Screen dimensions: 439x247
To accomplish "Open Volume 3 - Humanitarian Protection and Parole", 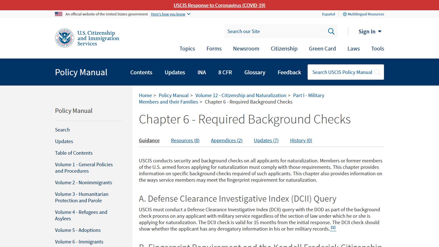I will click(82, 197).
